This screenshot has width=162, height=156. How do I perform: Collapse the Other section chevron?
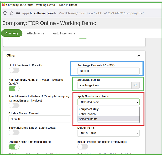(x=139, y=56)
